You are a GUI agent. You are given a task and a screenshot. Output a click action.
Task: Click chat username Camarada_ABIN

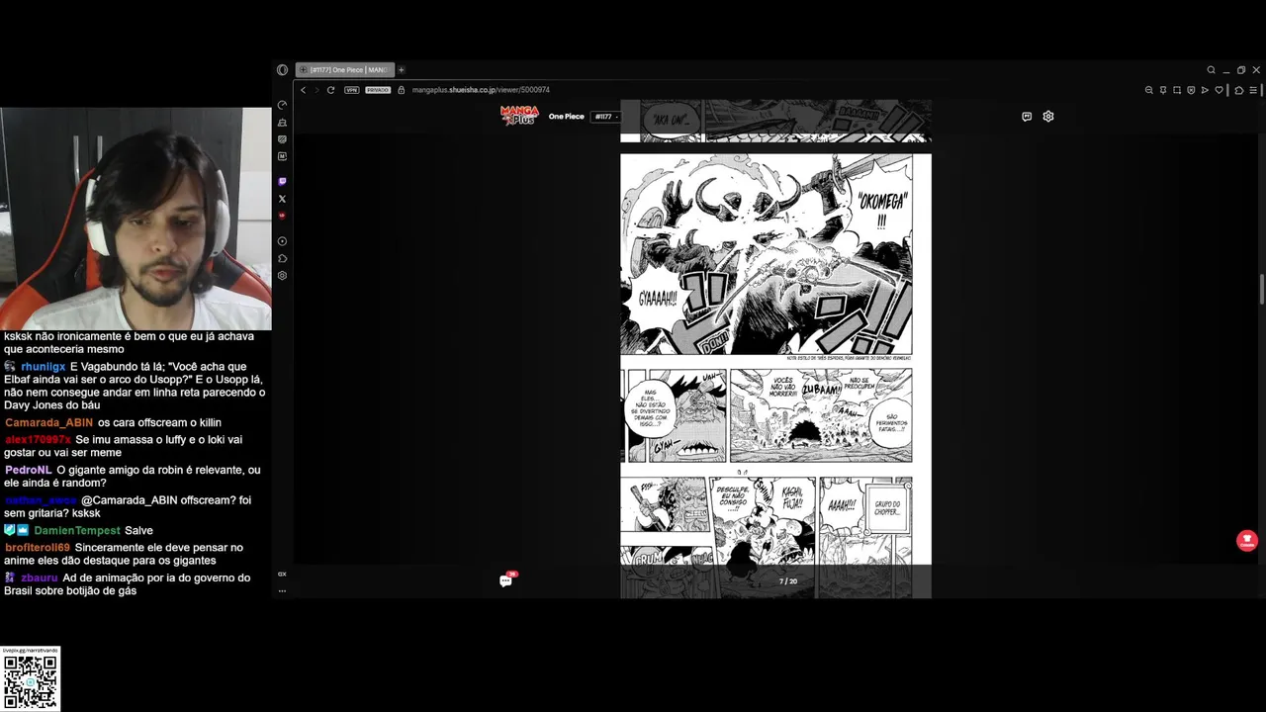tap(48, 423)
